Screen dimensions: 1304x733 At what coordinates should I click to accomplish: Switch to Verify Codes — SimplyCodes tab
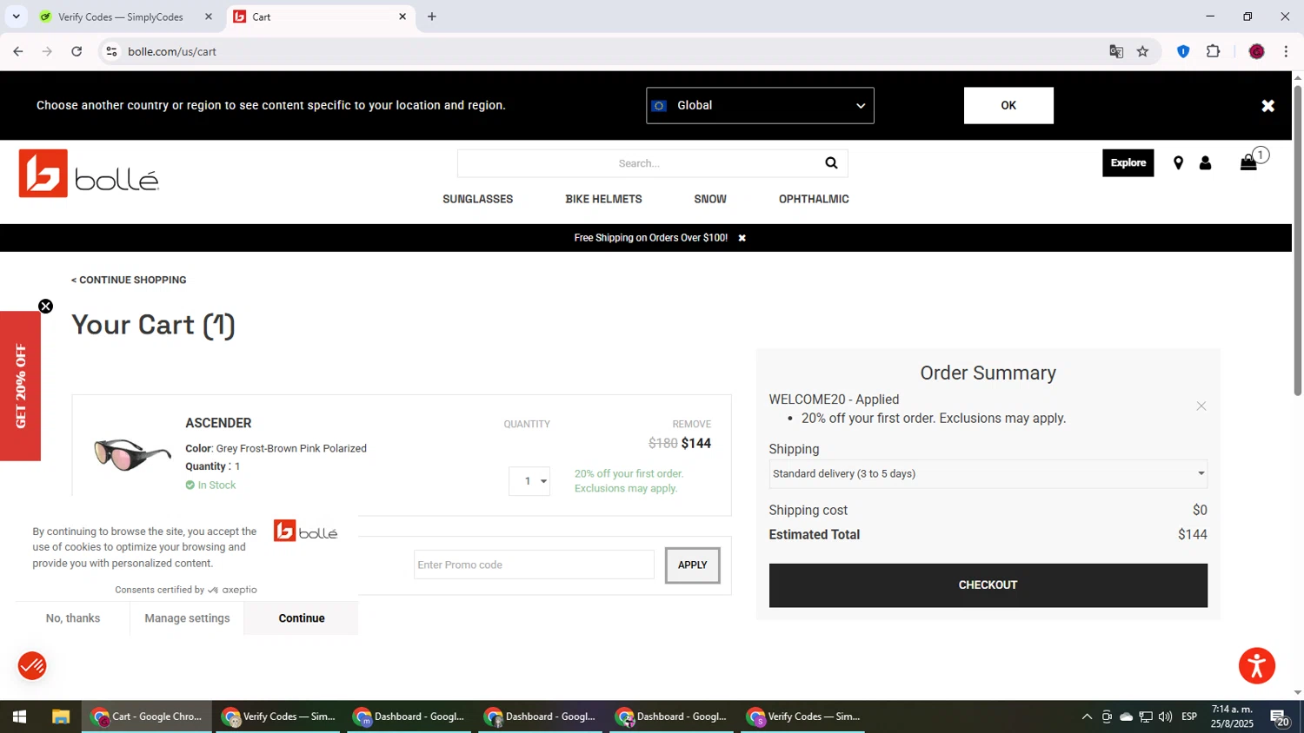121,17
